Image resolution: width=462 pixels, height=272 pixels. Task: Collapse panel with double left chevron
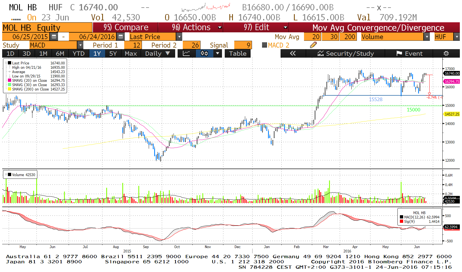coord(293,54)
